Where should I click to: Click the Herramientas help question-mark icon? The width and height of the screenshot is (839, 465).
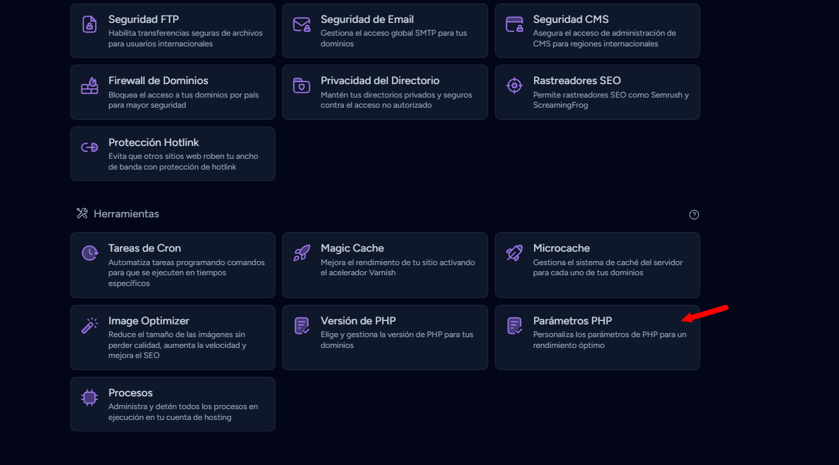coord(694,215)
